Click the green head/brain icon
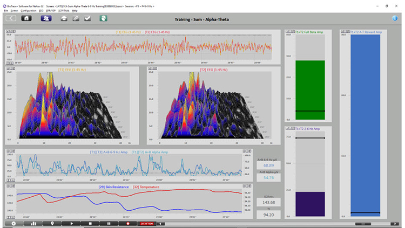The width and height of the screenshot is (405, 228). tap(103, 18)
